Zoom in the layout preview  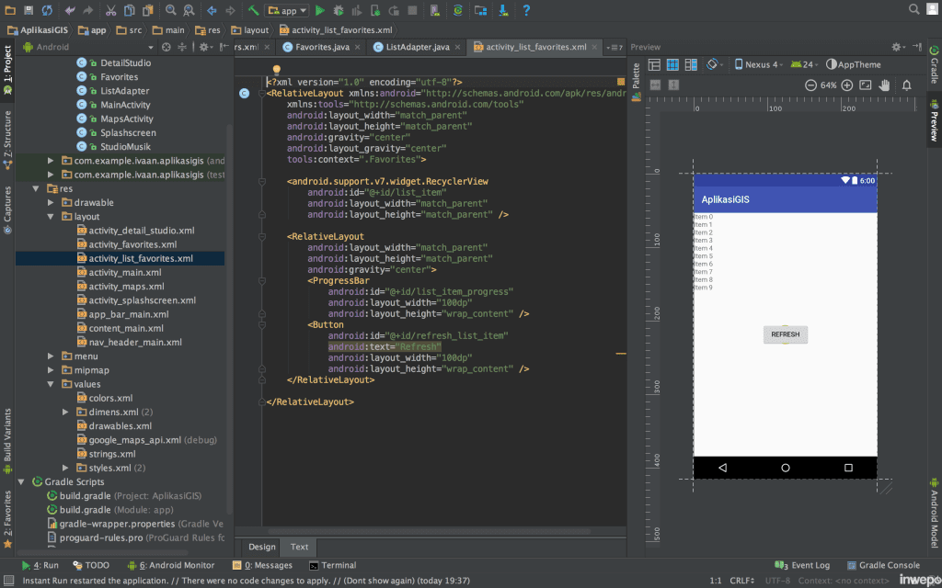click(x=845, y=85)
